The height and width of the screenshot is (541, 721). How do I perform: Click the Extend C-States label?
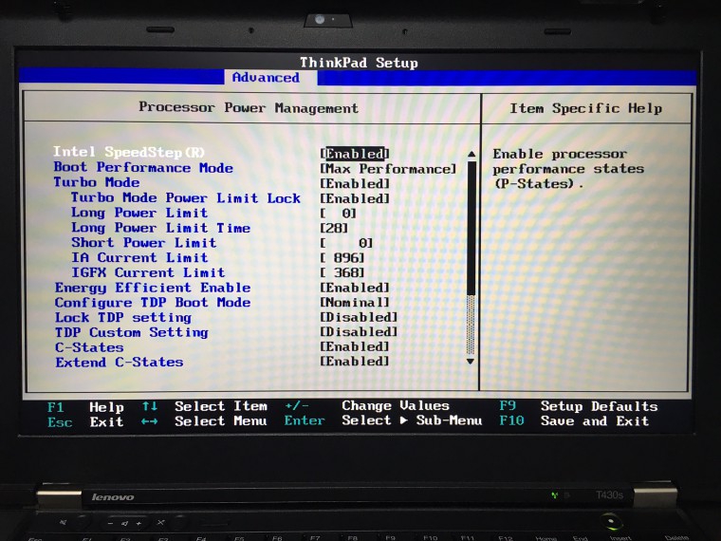(120, 362)
